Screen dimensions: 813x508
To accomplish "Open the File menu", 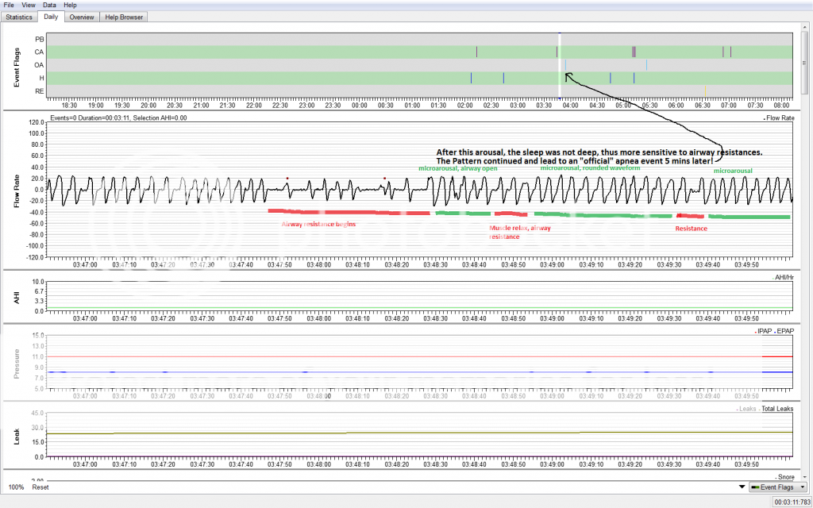I will (x=9, y=5).
